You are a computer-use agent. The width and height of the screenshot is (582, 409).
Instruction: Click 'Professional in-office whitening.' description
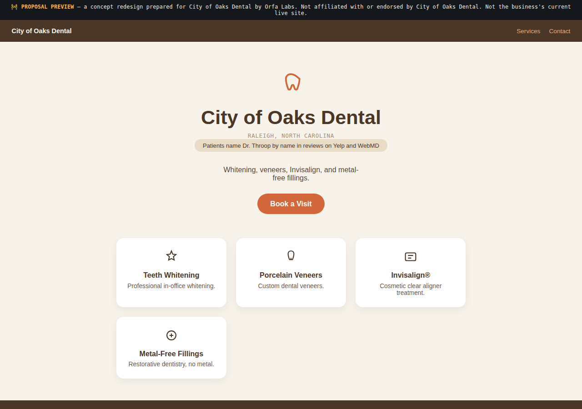coord(171,286)
